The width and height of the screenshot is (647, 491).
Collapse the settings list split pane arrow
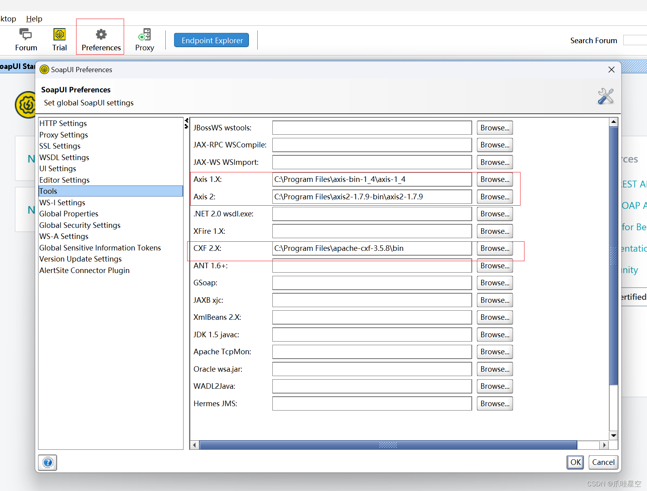tap(186, 120)
